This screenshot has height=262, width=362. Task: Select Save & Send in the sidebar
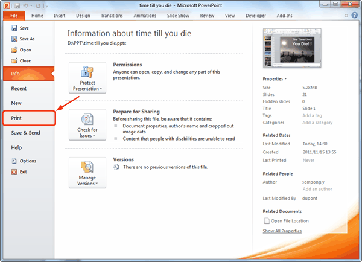pos(29,133)
